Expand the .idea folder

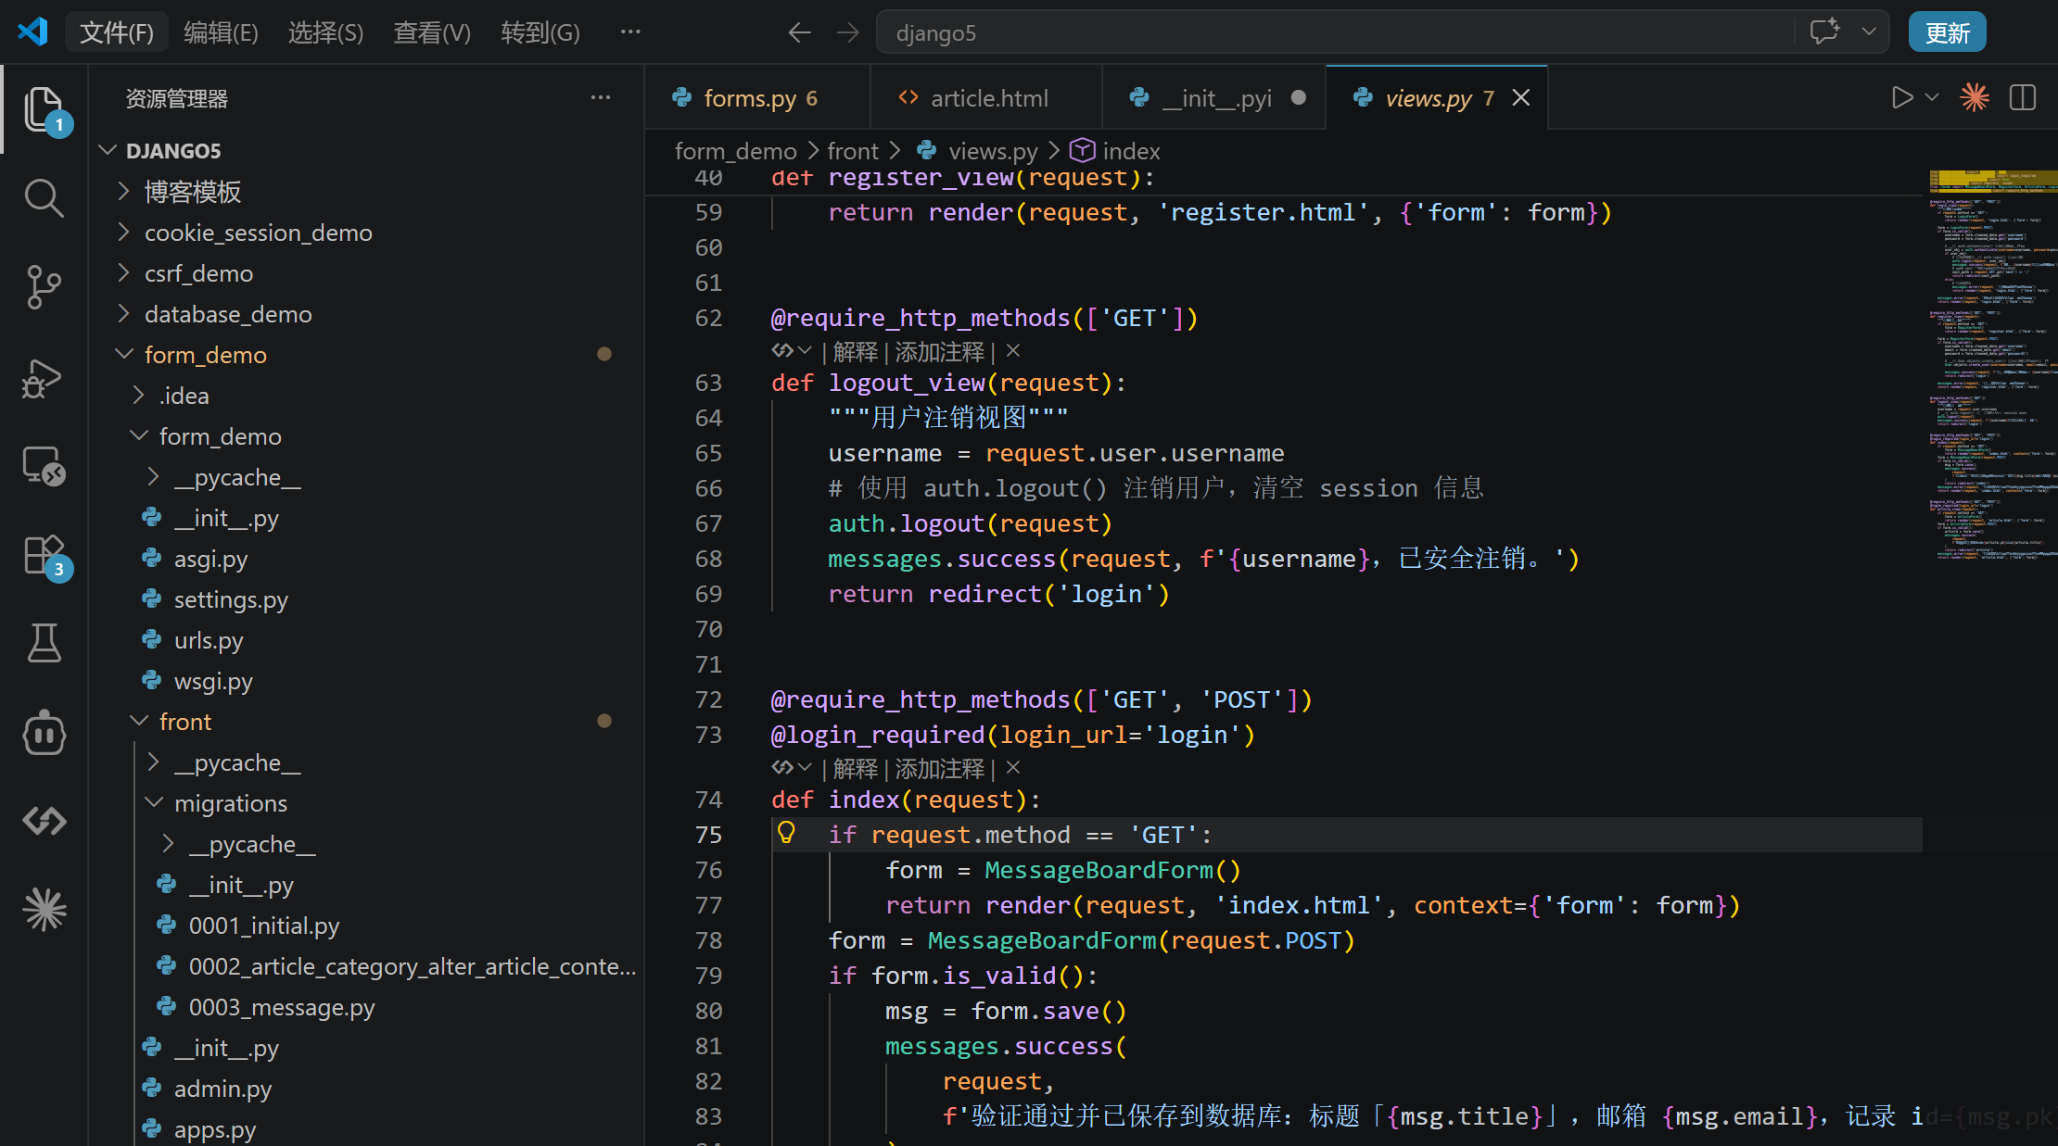(x=184, y=396)
